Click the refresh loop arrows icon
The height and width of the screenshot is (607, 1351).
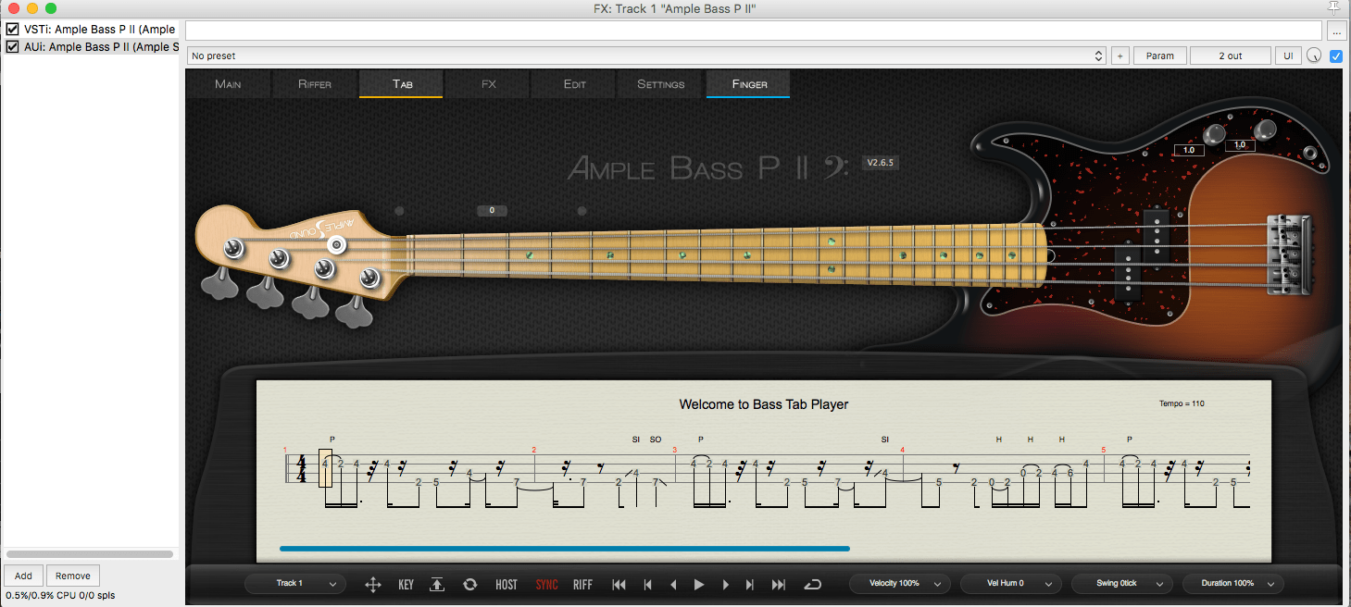click(469, 584)
